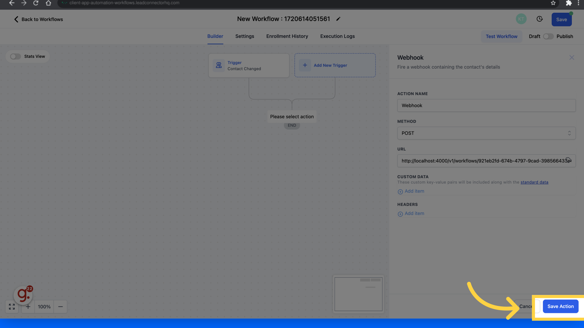Image resolution: width=584 pixels, height=328 pixels.
Task: Bookmark the page with the star icon
Action: [553, 3]
